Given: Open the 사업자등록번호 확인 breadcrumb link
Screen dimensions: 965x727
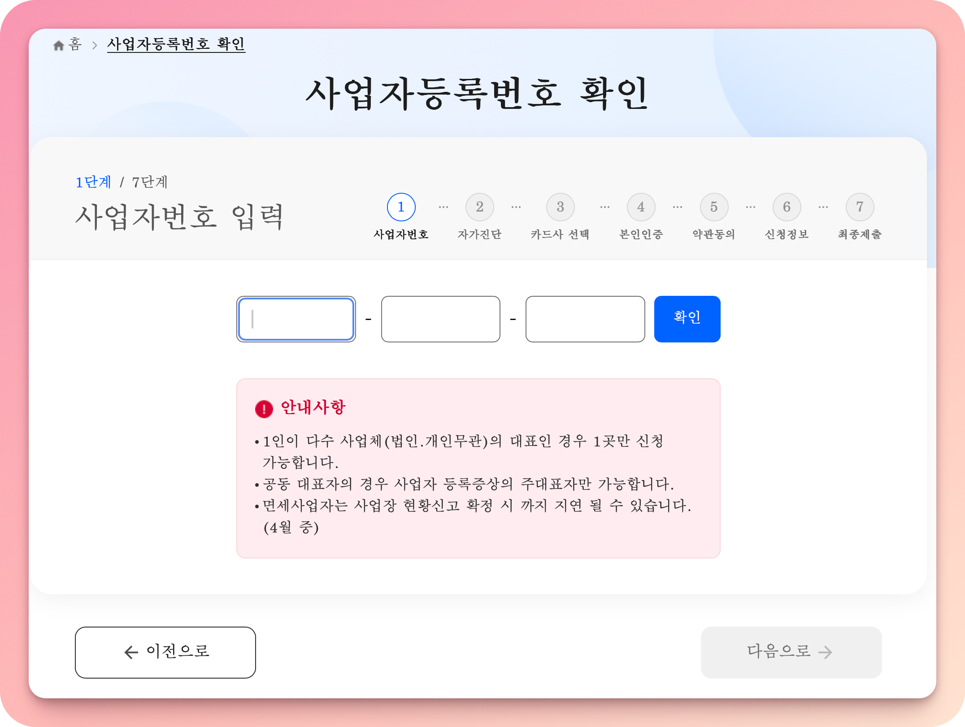Looking at the screenshot, I should point(176,44).
